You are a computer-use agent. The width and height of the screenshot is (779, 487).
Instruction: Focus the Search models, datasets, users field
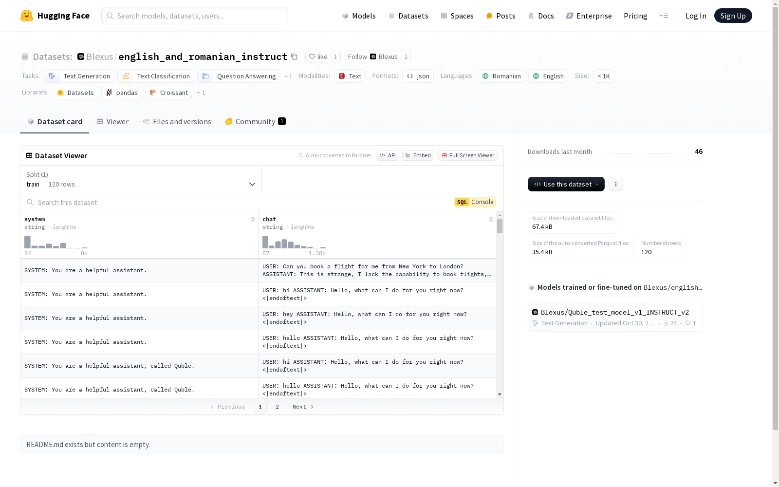[195, 16]
